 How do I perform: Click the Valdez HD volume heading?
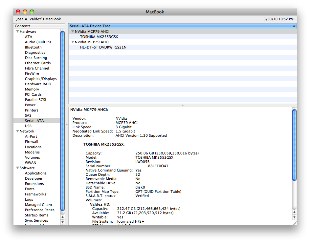pos(100,204)
